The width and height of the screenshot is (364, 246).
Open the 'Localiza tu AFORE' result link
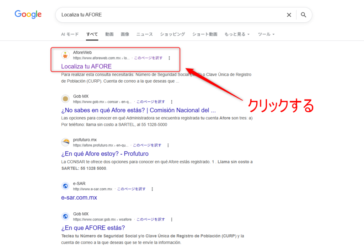click(x=86, y=66)
